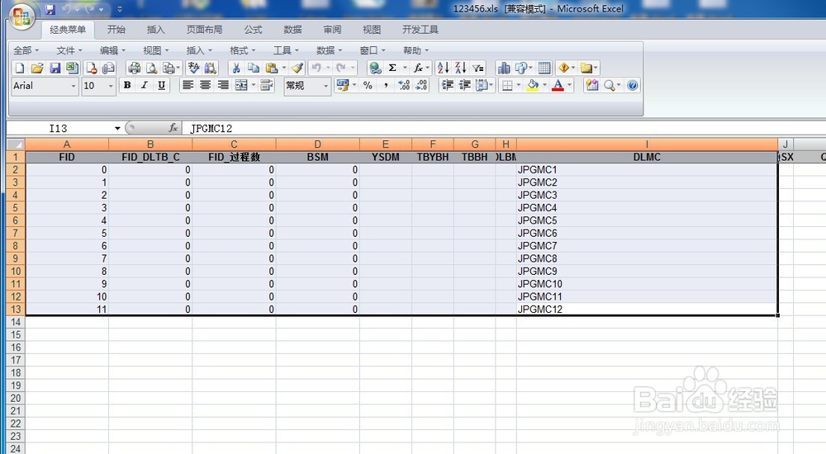Insert a column chart icon
Screen dimensions: 826x454
(x=504, y=68)
